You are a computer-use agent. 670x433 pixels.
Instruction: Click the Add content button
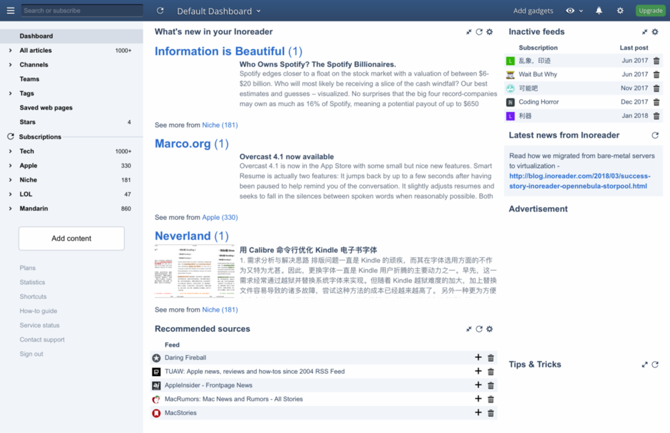click(72, 239)
